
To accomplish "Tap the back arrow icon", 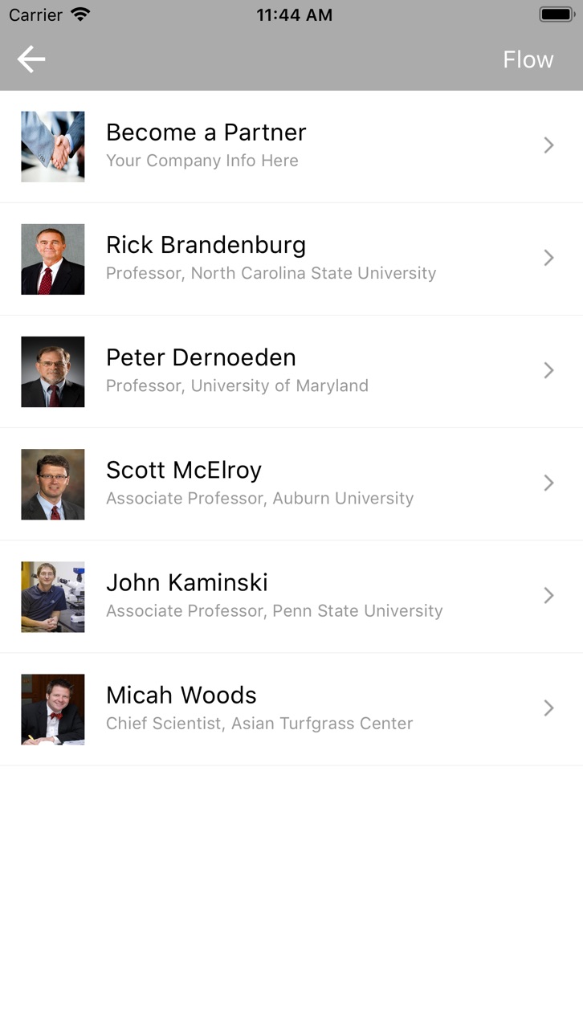I will pyautogui.click(x=31, y=59).
